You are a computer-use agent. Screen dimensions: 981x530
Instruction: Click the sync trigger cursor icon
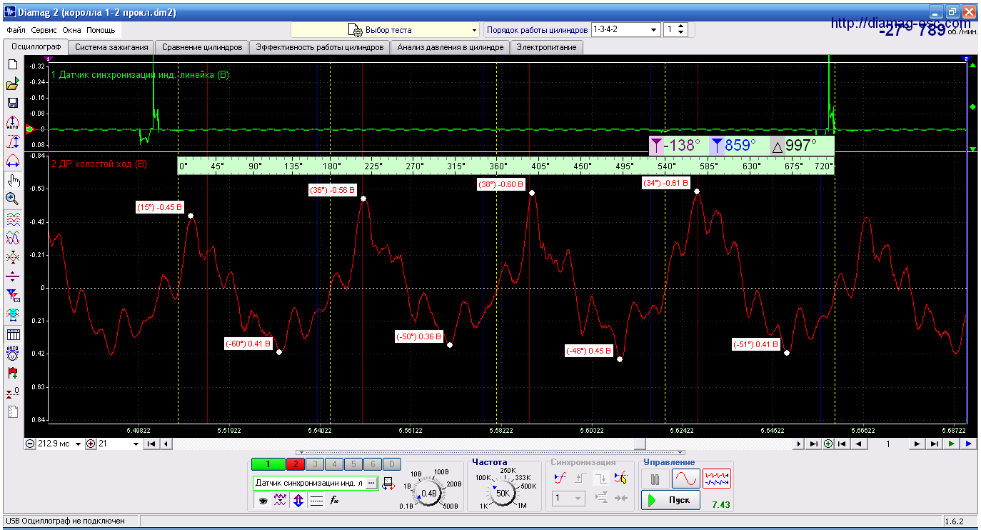620,477
